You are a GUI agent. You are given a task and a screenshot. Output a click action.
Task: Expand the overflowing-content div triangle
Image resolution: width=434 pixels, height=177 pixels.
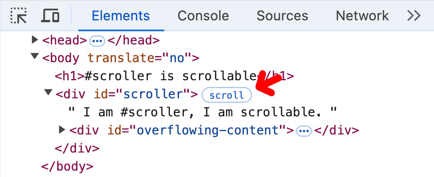tap(63, 130)
